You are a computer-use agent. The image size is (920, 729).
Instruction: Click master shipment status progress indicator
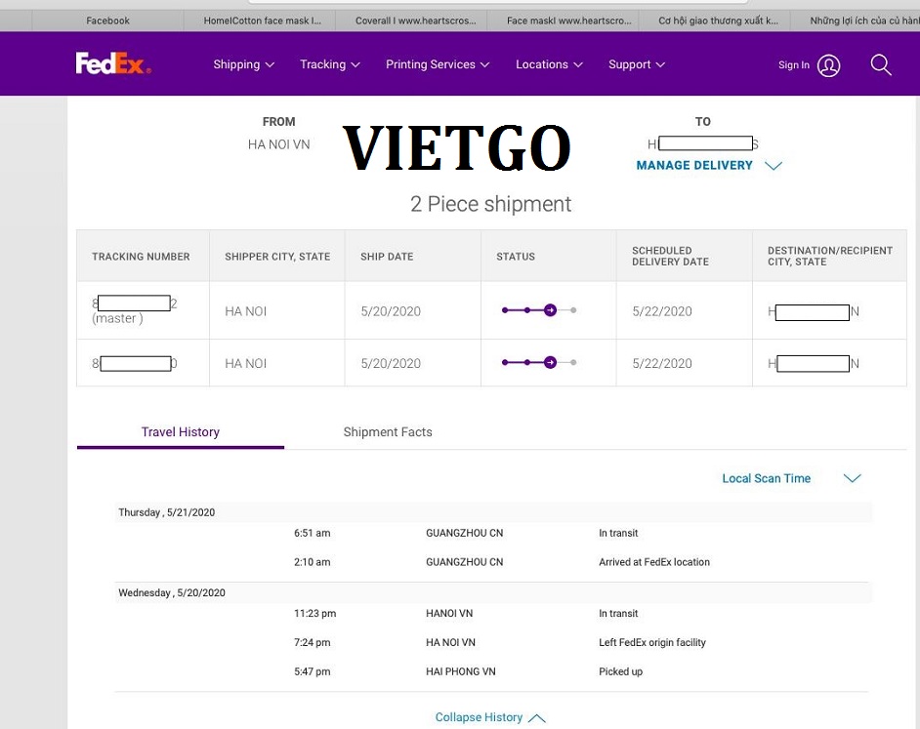click(x=539, y=310)
